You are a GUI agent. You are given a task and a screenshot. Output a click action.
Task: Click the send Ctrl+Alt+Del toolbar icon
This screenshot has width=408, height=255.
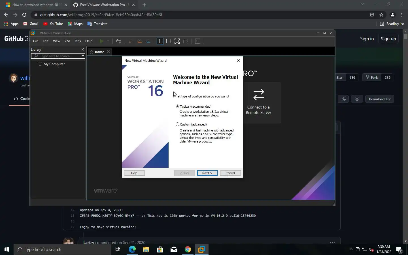click(119, 41)
